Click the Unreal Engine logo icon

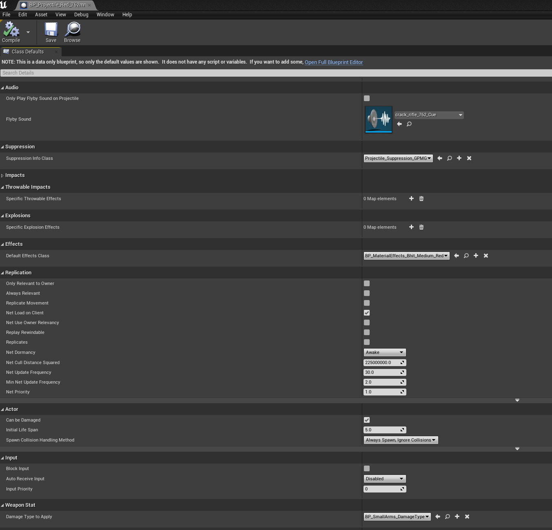click(4, 5)
